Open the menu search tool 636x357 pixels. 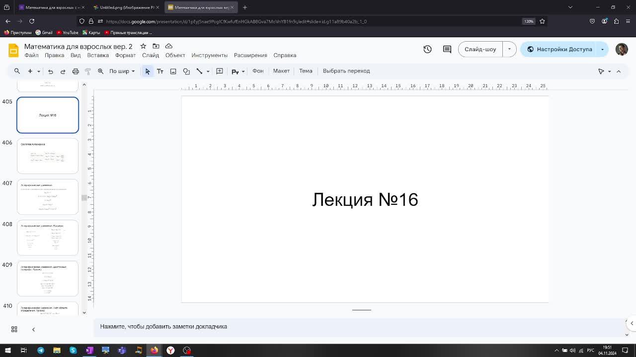click(17, 71)
